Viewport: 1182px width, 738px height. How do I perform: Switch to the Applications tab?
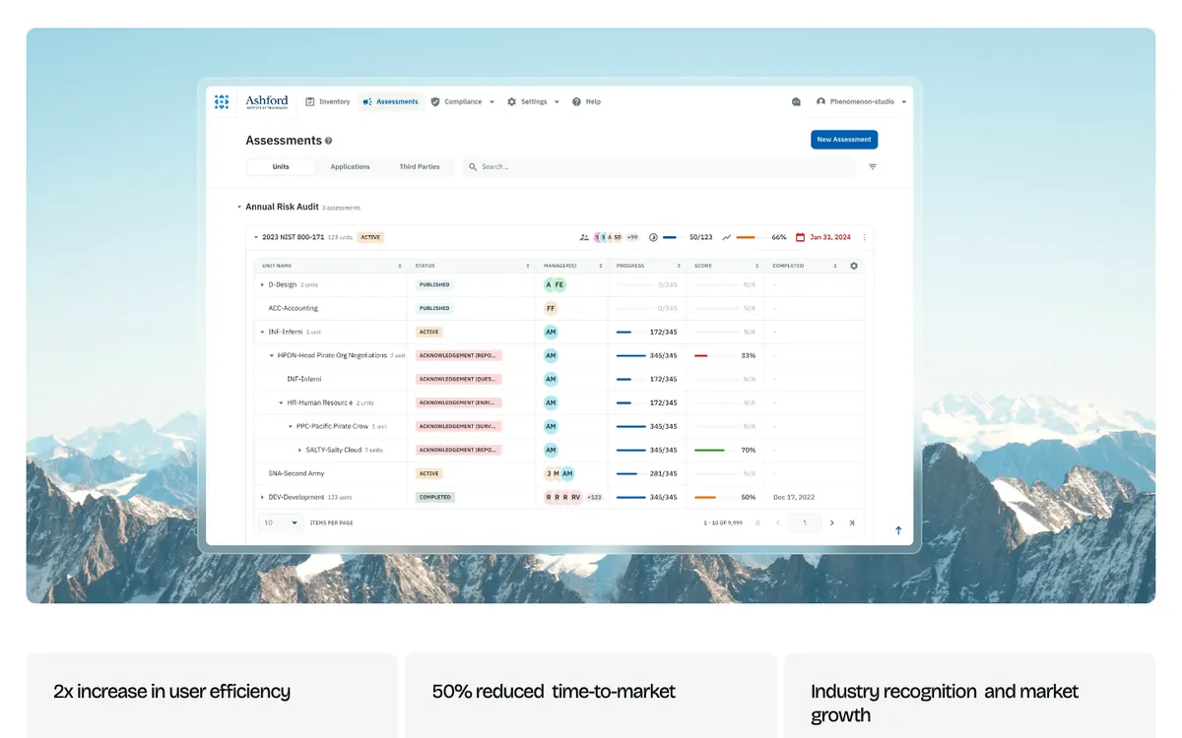click(350, 167)
